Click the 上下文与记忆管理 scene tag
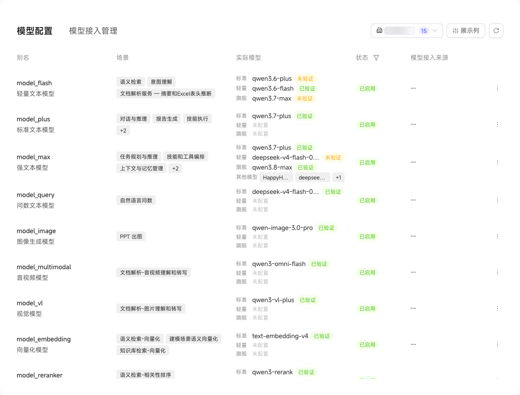 (x=141, y=168)
